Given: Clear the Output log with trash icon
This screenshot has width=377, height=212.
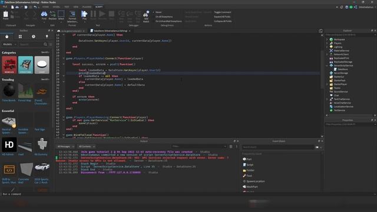Looking at the screenshot, I should pos(231,147).
